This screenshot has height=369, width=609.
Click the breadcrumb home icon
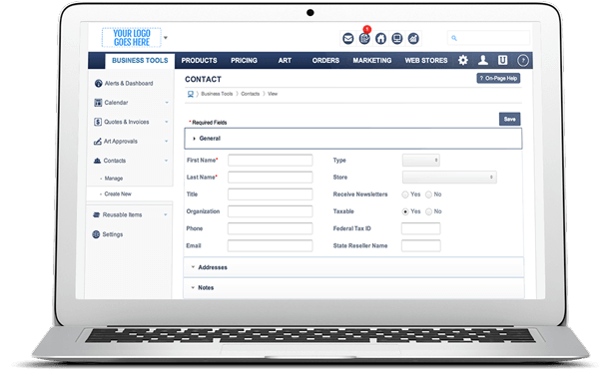pos(191,94)
